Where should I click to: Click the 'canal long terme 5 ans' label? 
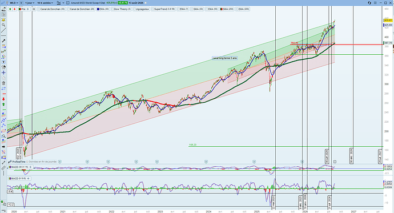pyautogui.click(x=224, y=58)
